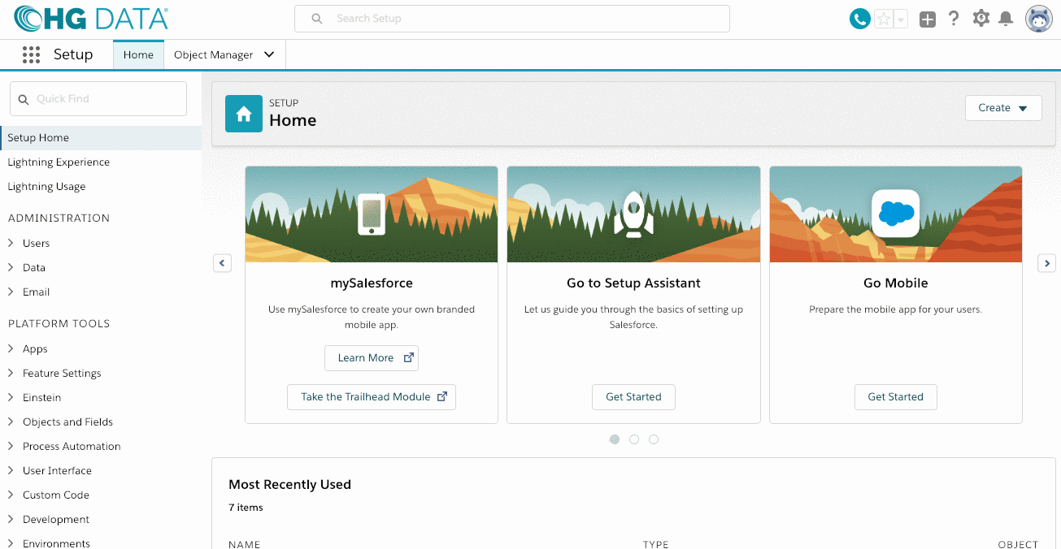This screenshot has width=1061, height=549.
Task: Click the Go to Setup Assistant title
Action: [x=633, y=283]
